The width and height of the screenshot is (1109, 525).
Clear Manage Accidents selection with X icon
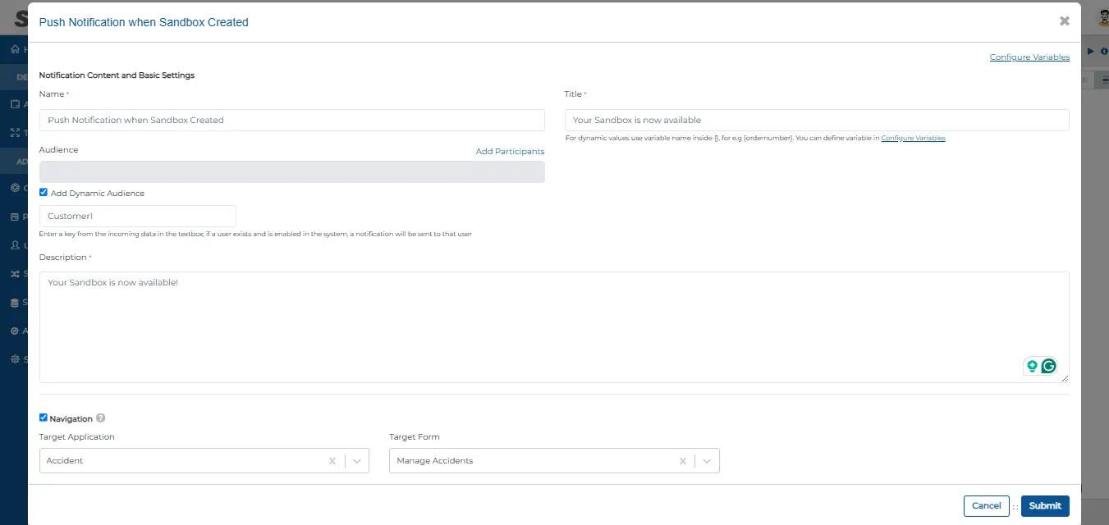coord(683,461)
